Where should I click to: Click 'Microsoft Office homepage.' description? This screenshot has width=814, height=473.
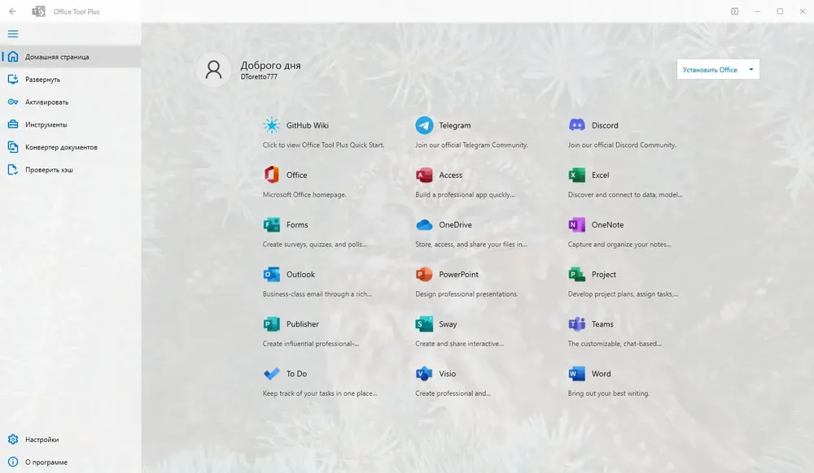point(304,195)
